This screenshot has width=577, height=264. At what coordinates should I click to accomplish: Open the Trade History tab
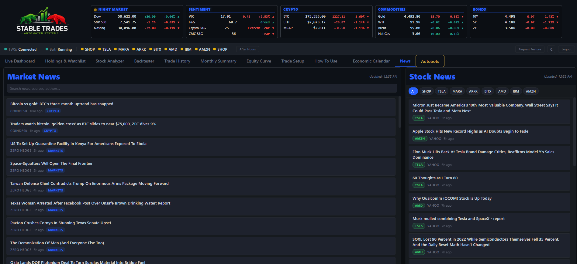click(177, 61)
